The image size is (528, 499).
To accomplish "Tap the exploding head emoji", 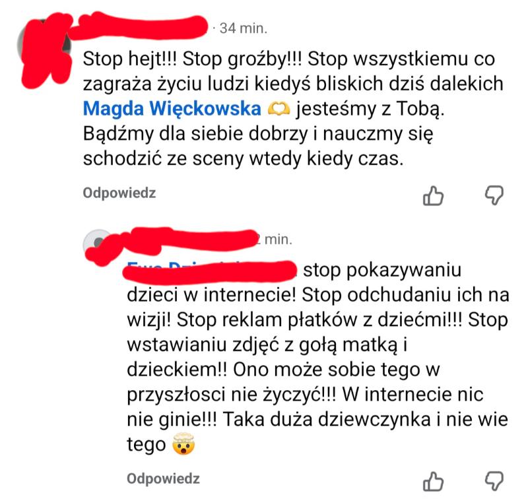I will pos(183,444).
